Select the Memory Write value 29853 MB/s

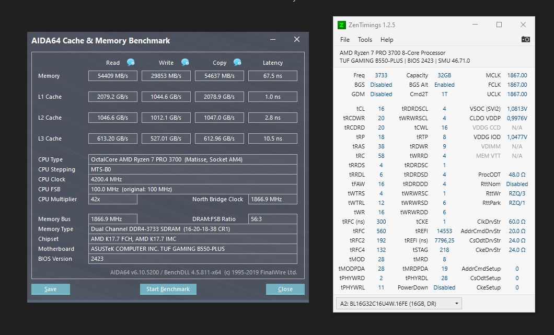coord(166,76)
